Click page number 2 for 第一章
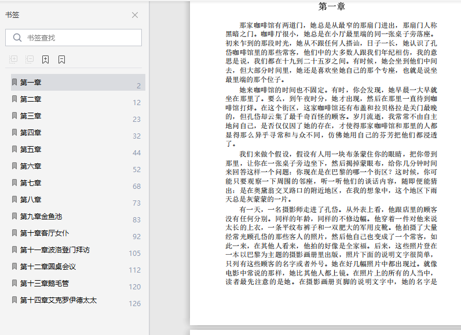This screenshot has width=461, height=335. tap(139, 86)
